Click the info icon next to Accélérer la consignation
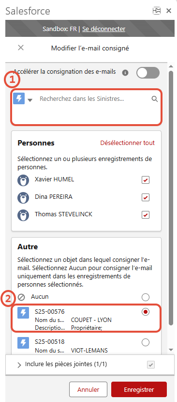The height and width of the screenshot is (402, 177). tap(125, 73)
